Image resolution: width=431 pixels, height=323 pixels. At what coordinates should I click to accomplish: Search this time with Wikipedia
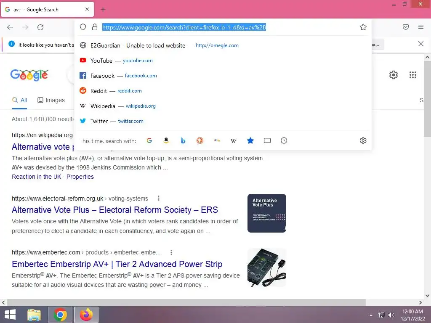[x=233, y=140]
